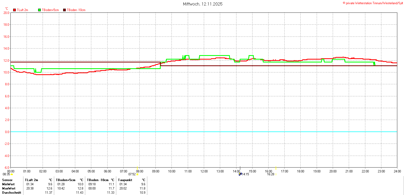The image size is (404, 195).
Task: Select the TLuft 2m legend label
Action: [x=22, y=10]
